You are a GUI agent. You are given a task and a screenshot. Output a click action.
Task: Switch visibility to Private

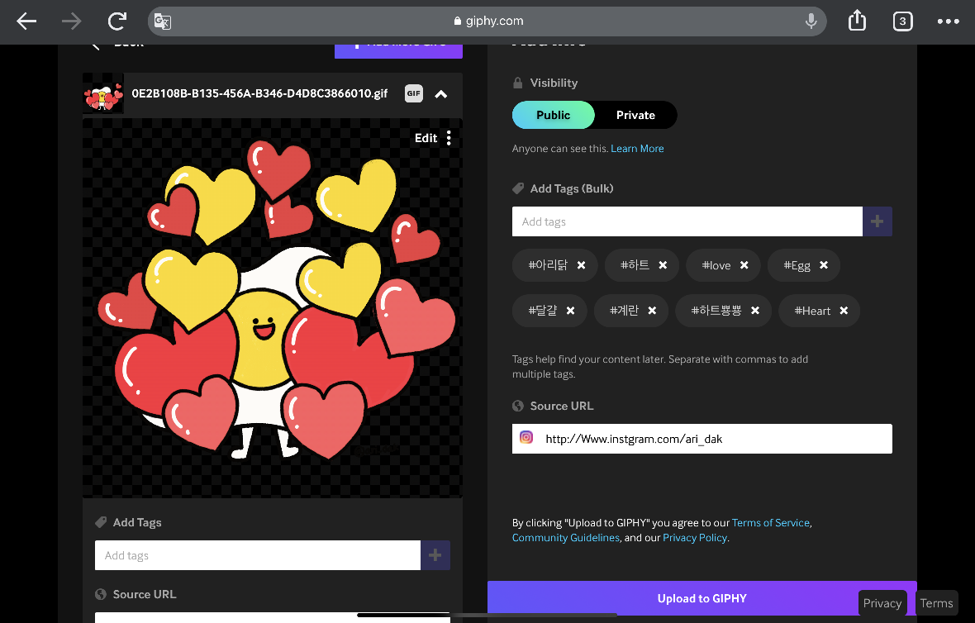click(635, 115)
